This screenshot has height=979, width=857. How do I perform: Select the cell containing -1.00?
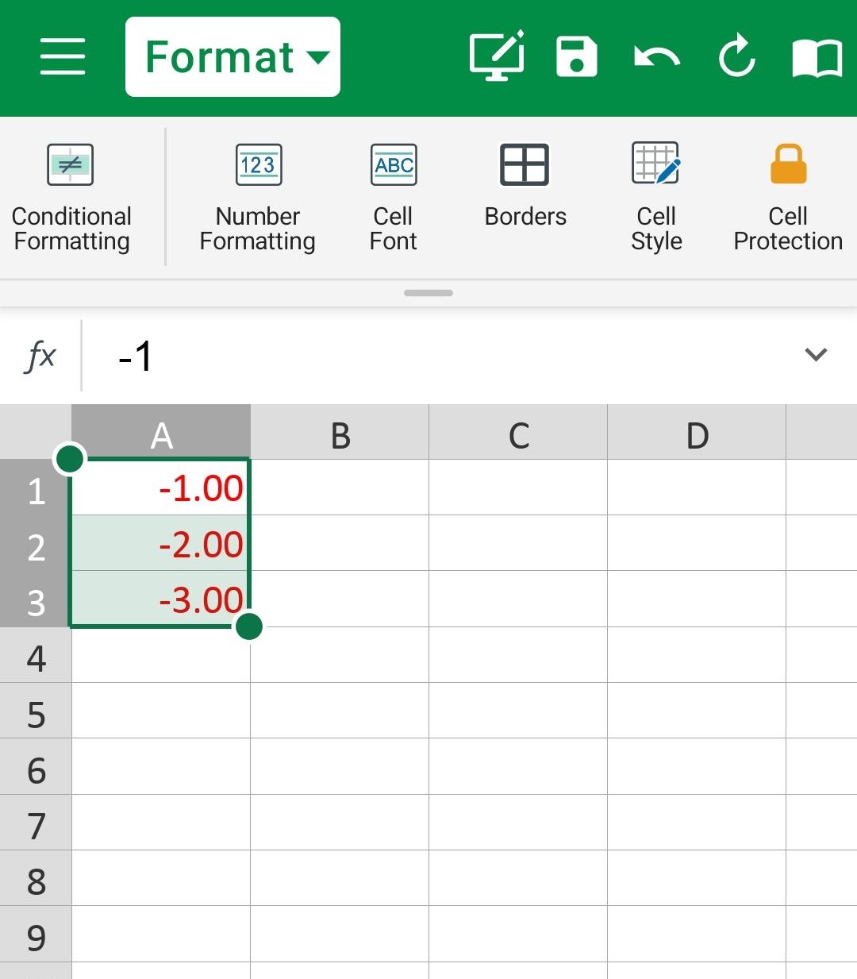(161, 488)
